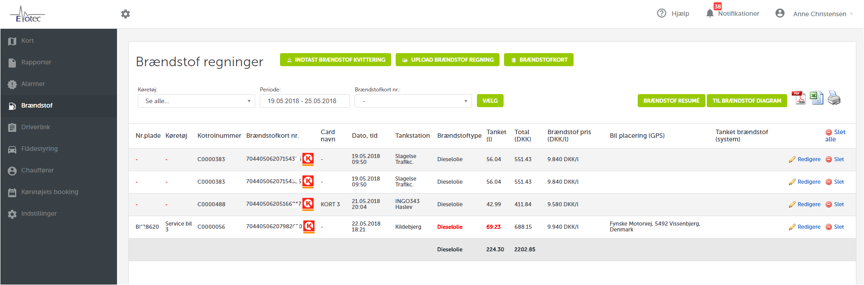Export table as PDF icon
The image size is (864, 285).
pyautogui.click(x=799, y=98)
